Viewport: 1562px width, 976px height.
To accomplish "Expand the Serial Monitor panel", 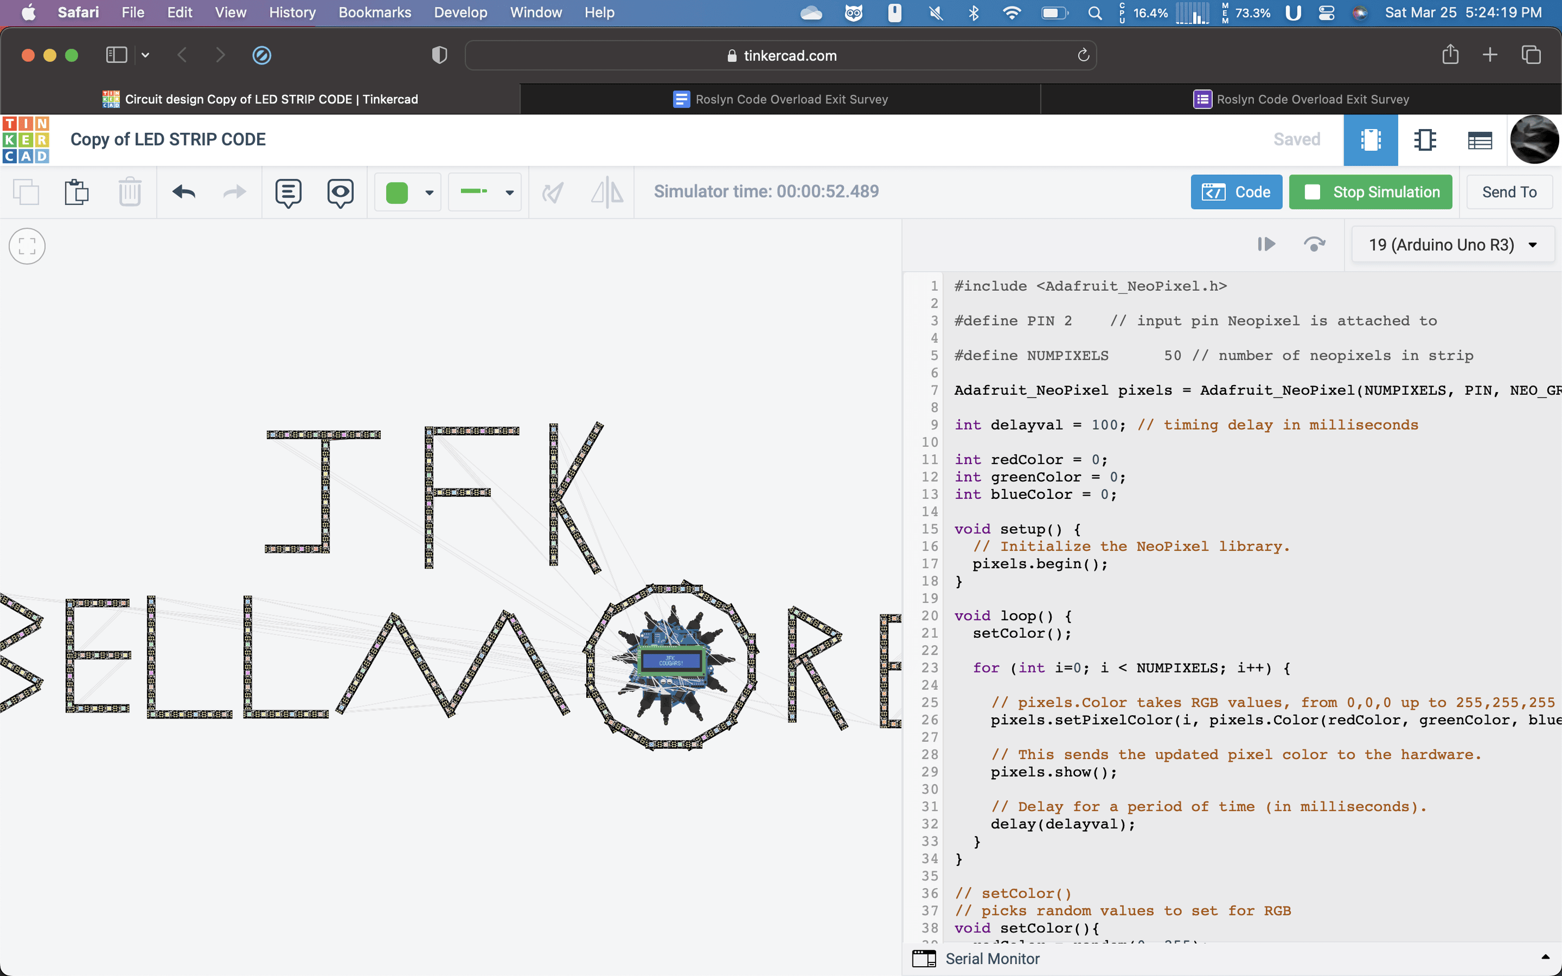I will 1545,957.
